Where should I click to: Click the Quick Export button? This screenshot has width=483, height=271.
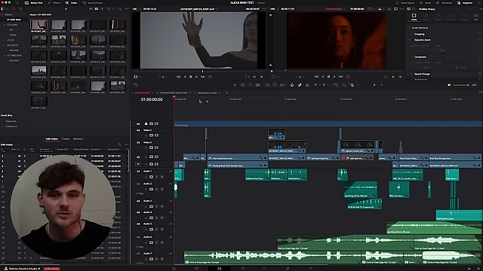[x=405, y=3]
